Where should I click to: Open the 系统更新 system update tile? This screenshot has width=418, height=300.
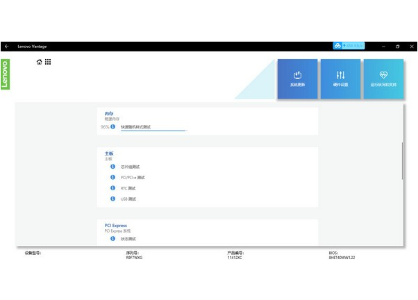click(297, 79)
